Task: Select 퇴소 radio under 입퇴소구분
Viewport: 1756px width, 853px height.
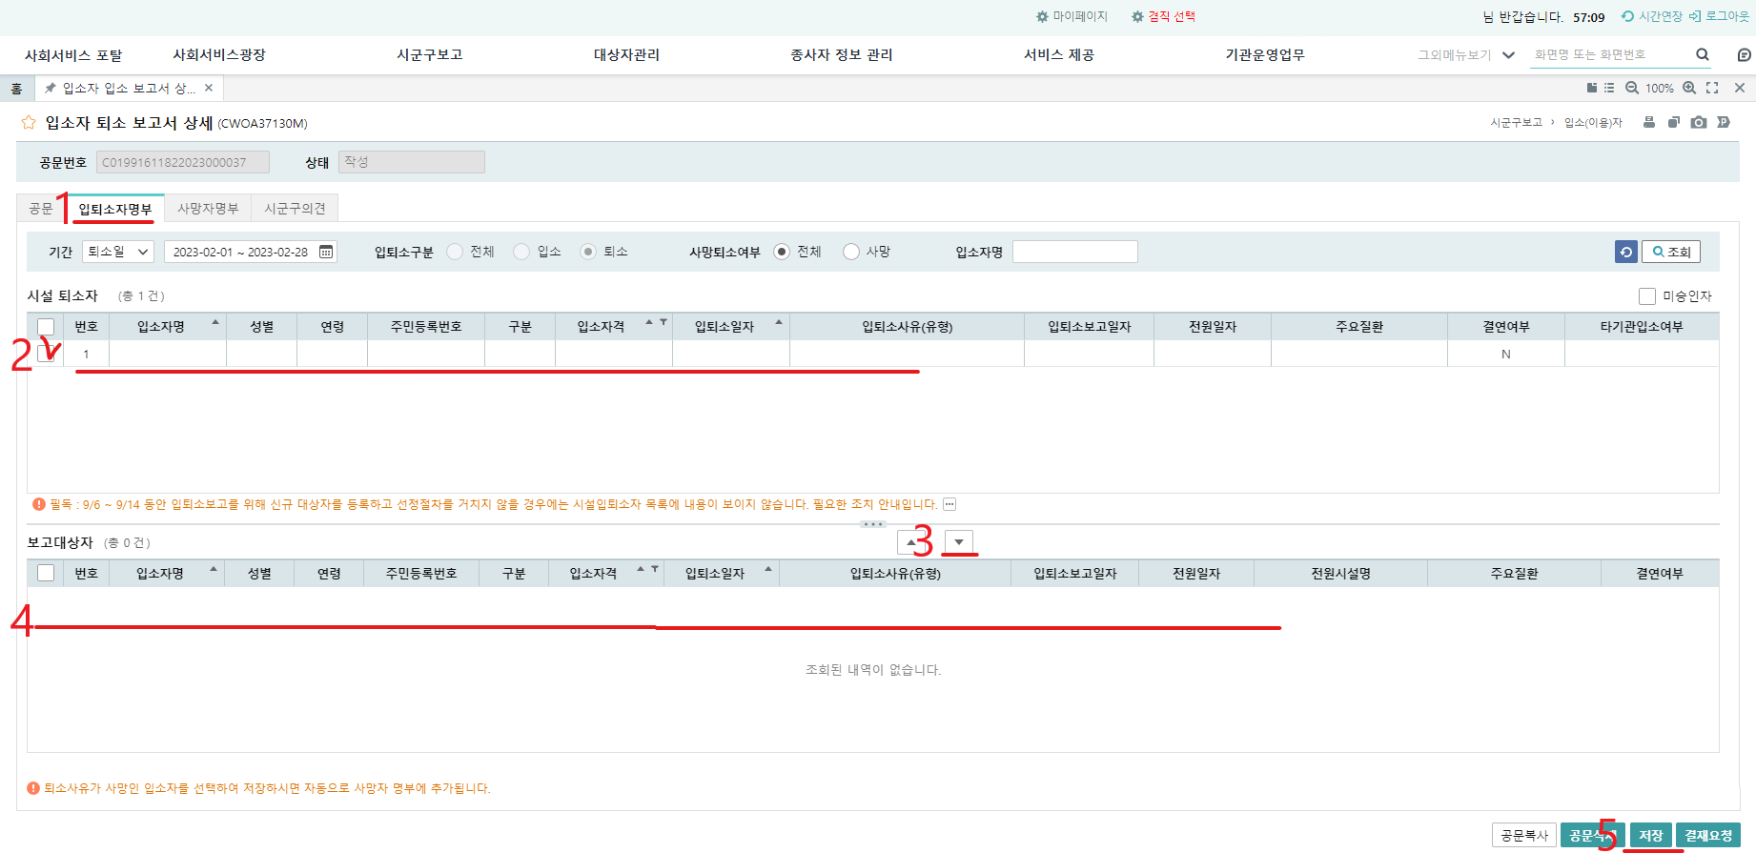Action: 588,252
